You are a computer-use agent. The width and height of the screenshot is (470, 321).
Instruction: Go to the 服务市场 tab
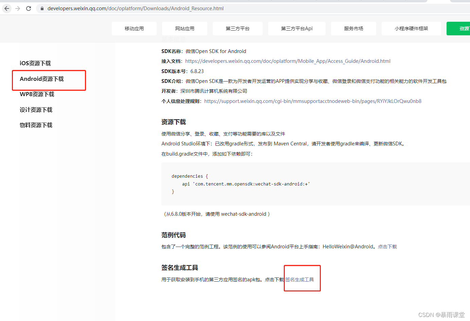pos(353,29)
